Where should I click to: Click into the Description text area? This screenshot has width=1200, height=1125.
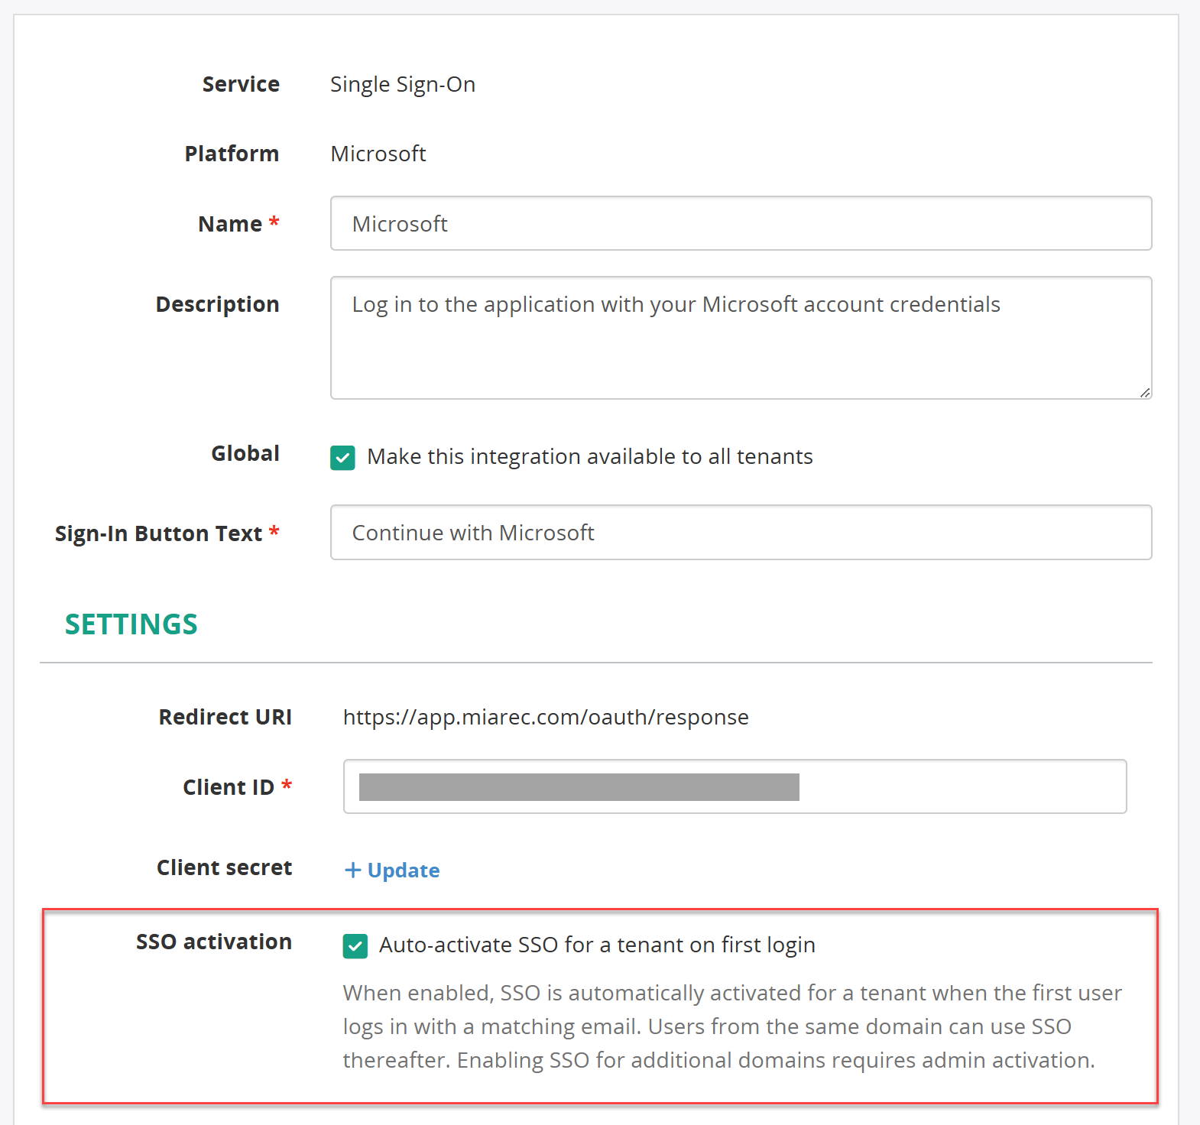741,338
